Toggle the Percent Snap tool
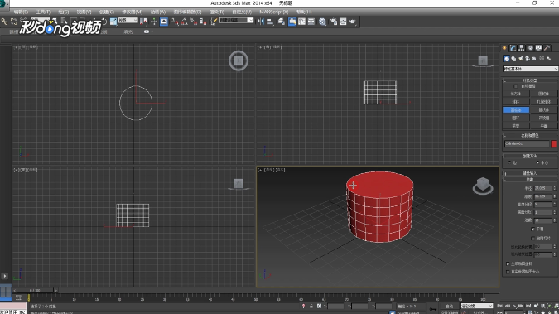Viewport: 559px width, 314px height. click(194, 22)
